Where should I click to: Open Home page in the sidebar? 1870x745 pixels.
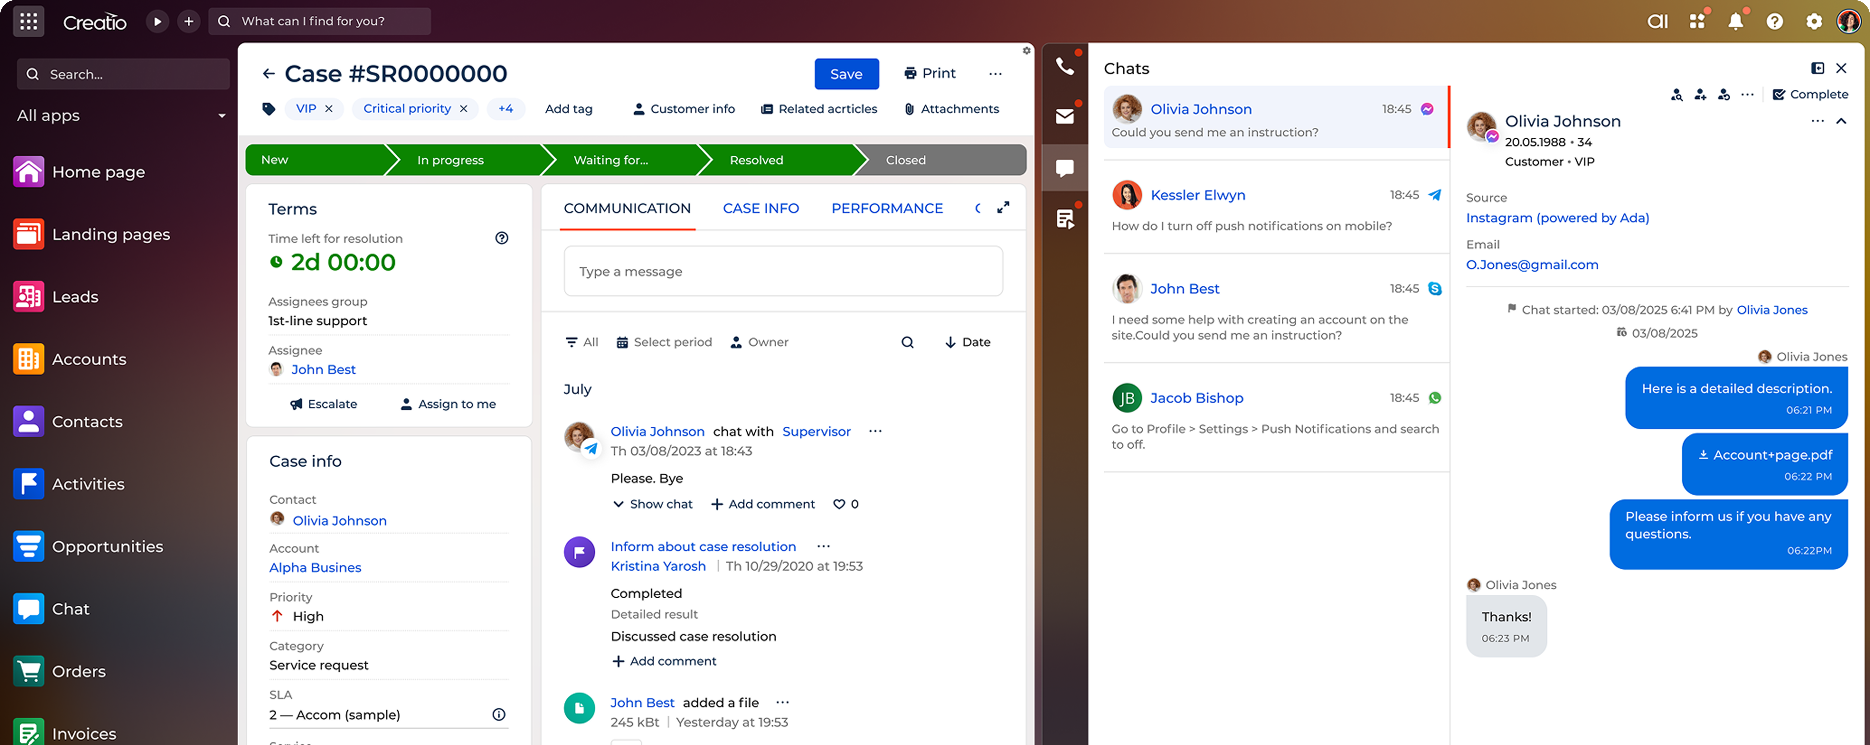80,172
